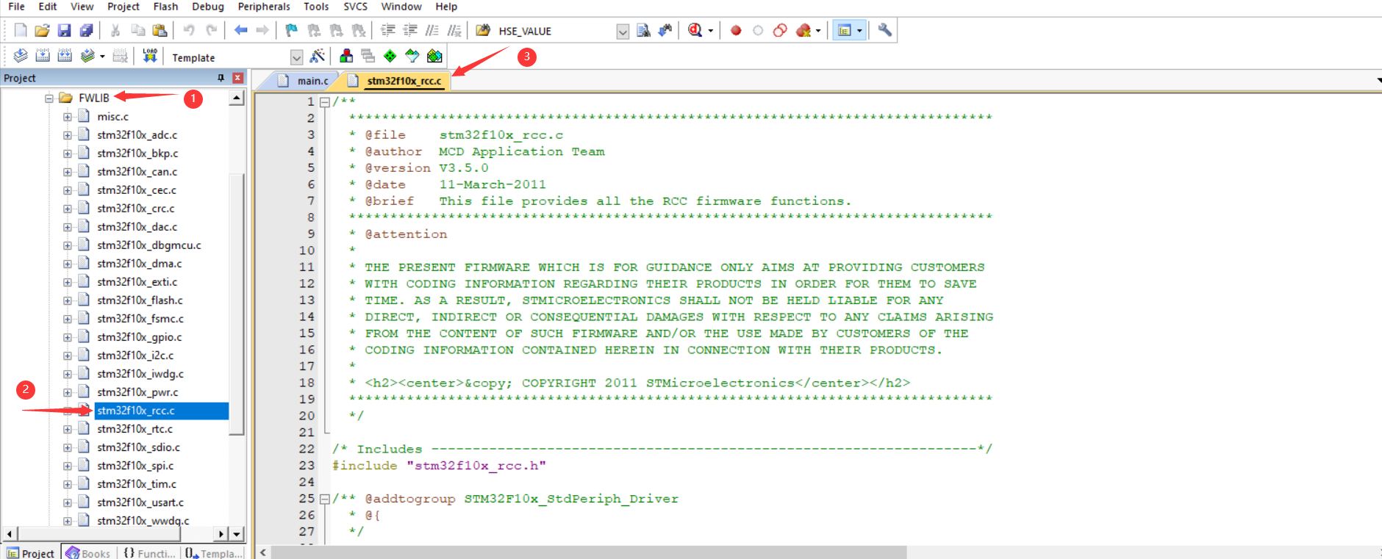Open the kill-breakpoints dropdown arrow
Image resolution: width=1382 pixels, height=559 pixels.
click(x=818, y=31)
